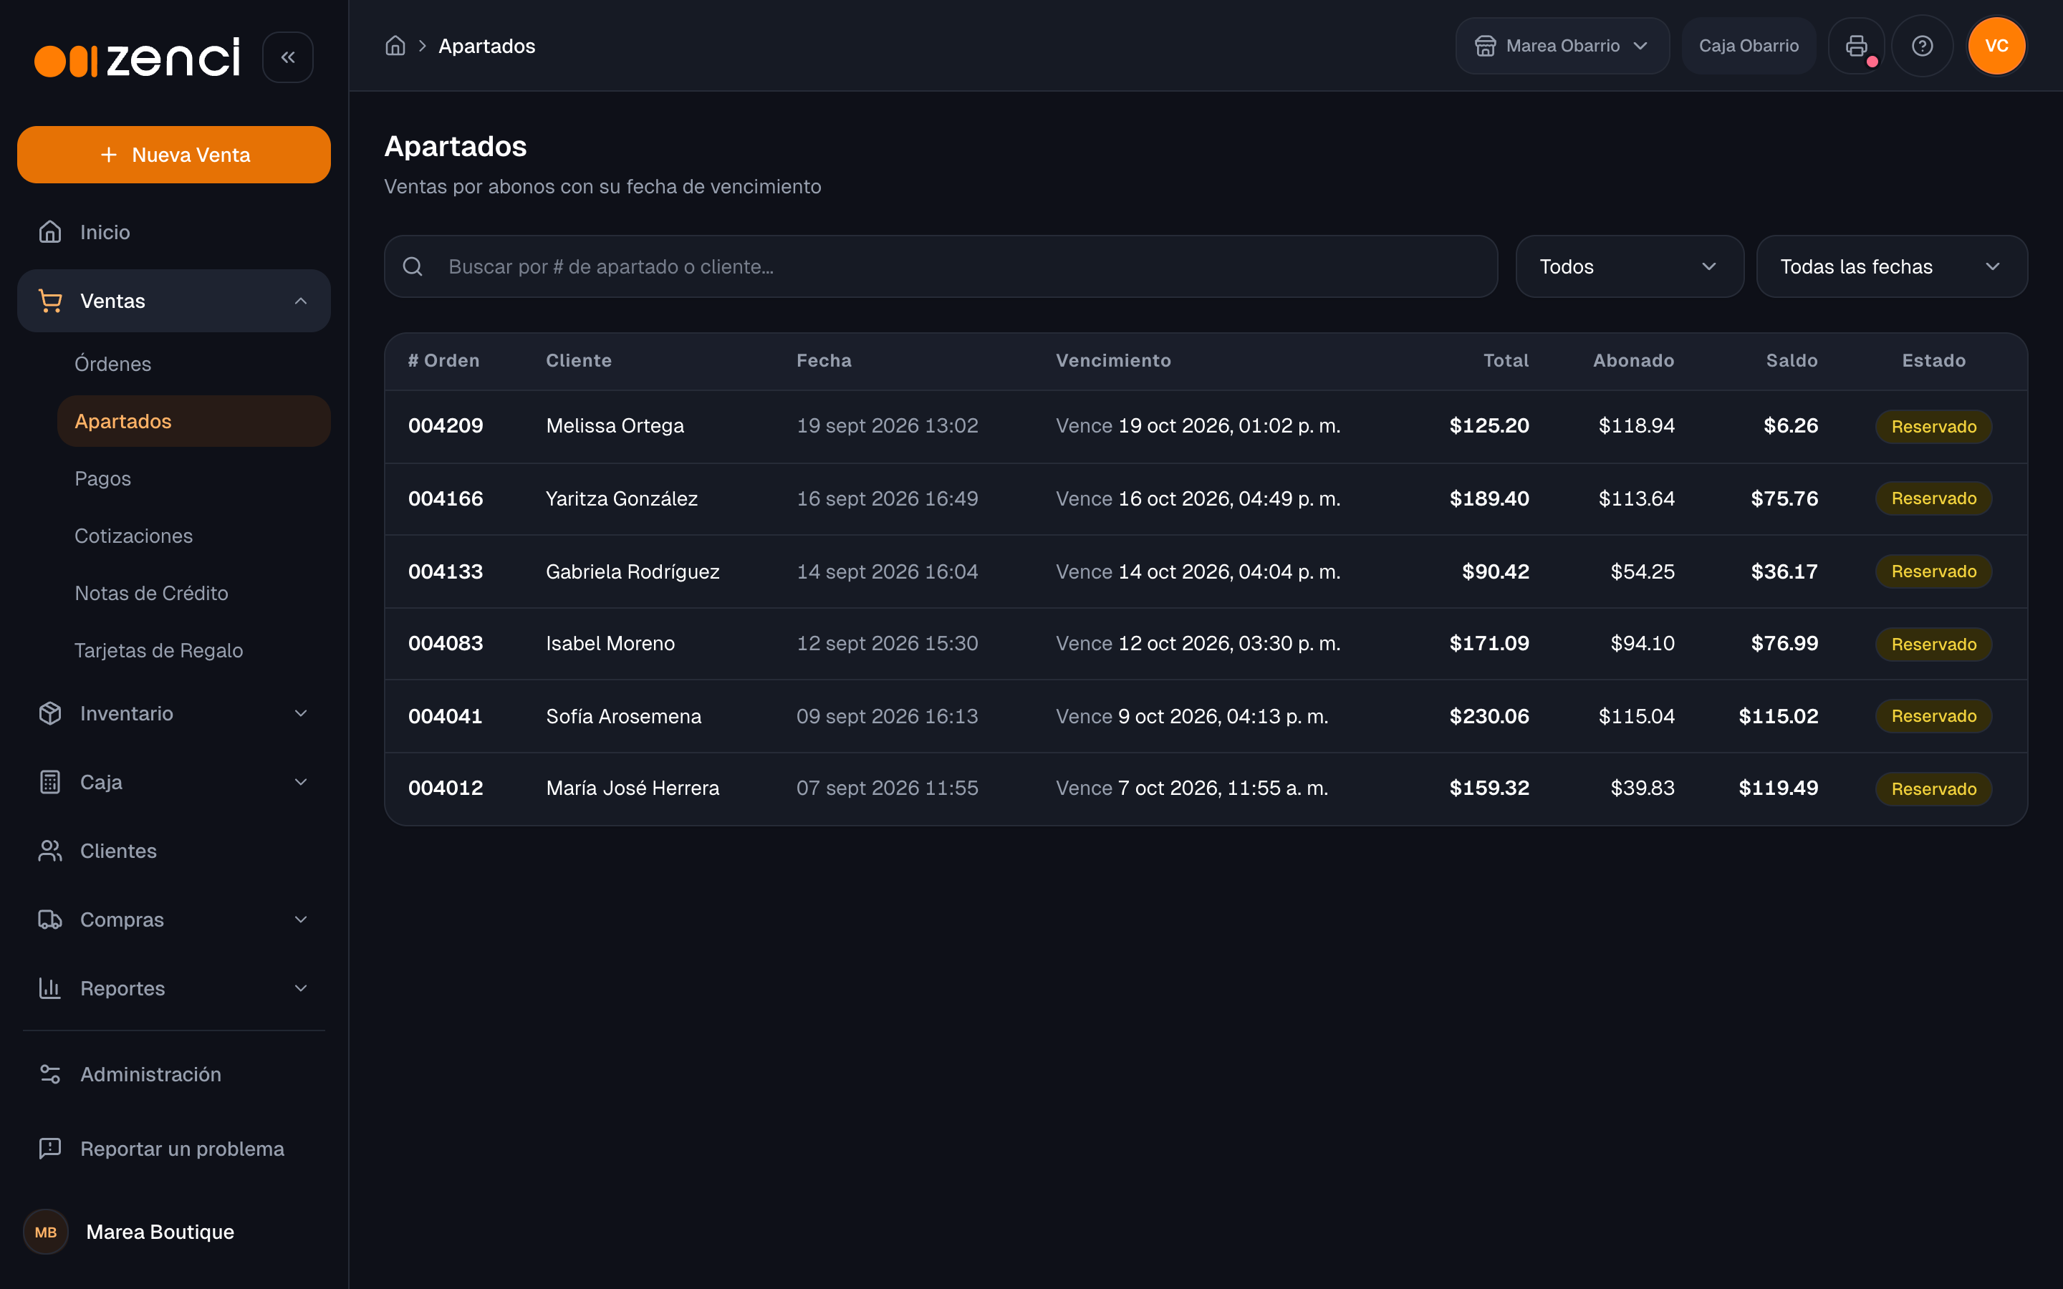This screenshot has width=2063, height=1289.
Task: Expand the Reportes section chevron
Action: coord(301,988)
